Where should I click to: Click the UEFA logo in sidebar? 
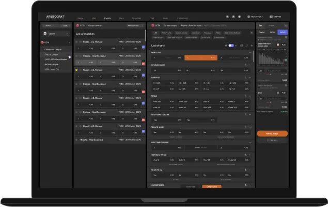pyautogui.click(x=42, y=42)
